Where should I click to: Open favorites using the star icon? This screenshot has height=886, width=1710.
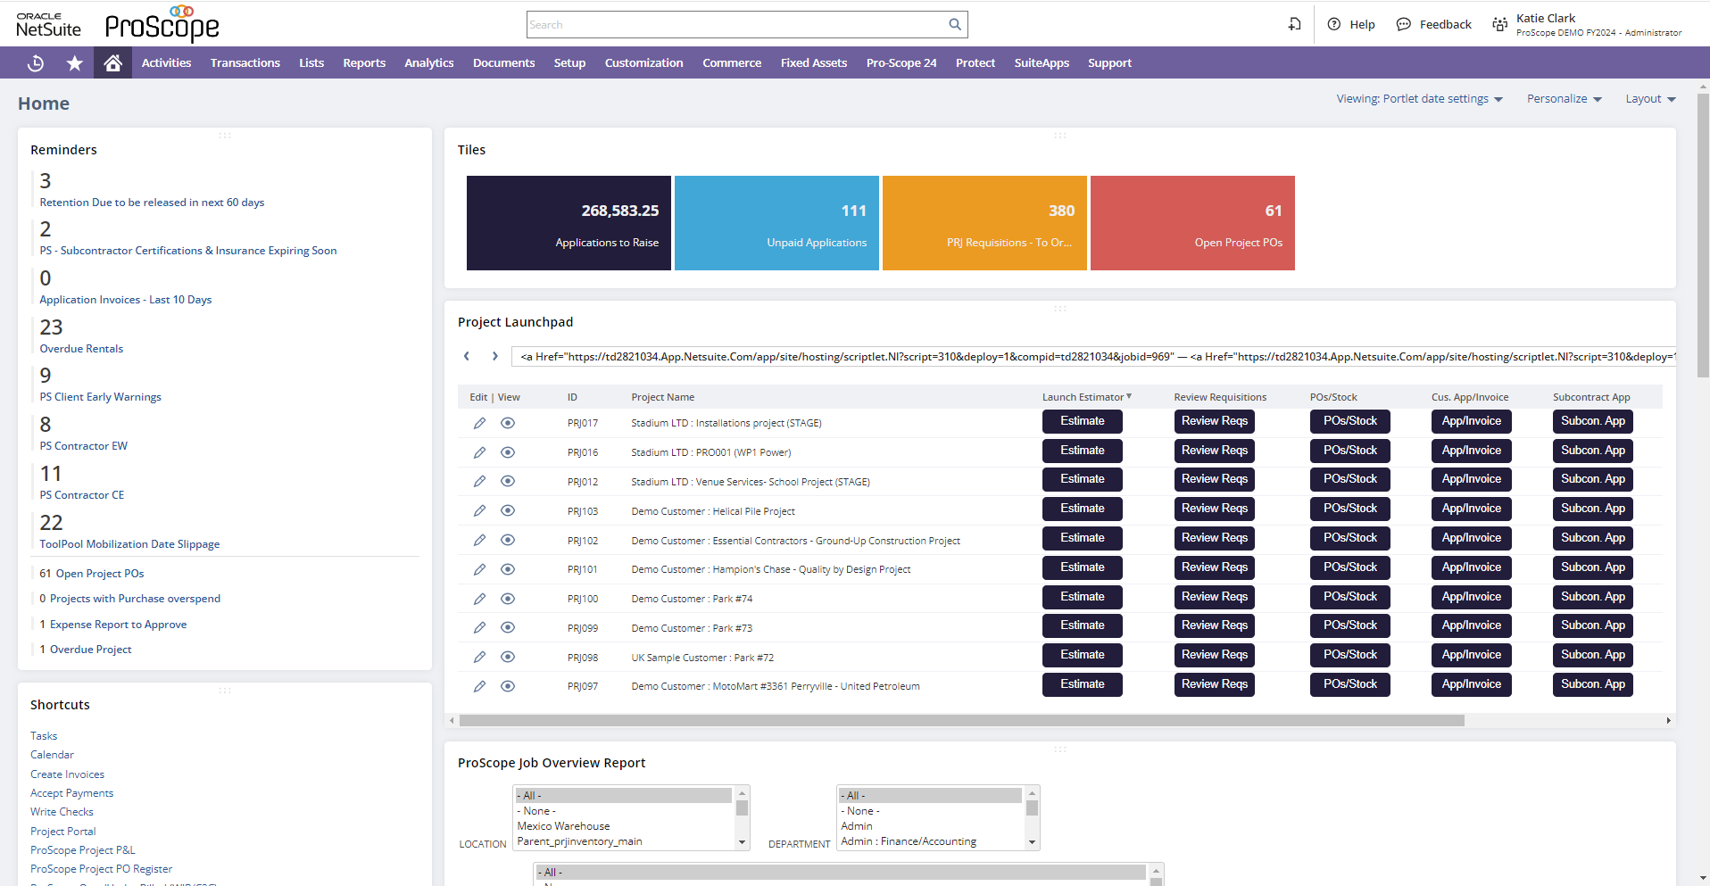(x=74, y=62)
